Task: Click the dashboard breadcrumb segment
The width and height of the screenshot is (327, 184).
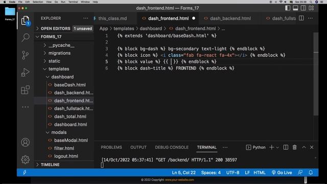Action: (x=151, y=29)
